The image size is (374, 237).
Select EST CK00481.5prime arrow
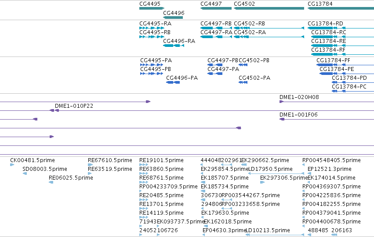tap(12, 165)
